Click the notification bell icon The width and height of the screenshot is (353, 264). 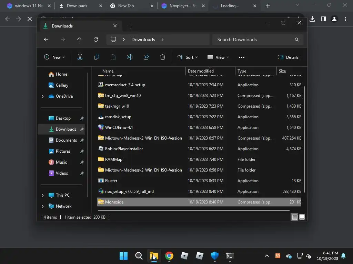coord(344,256)
